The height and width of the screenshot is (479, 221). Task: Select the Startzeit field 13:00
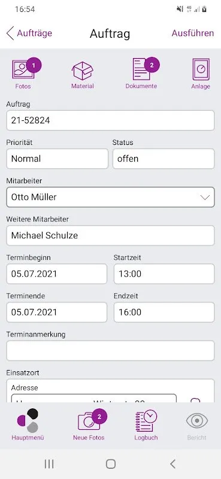(x=164, y=274)
